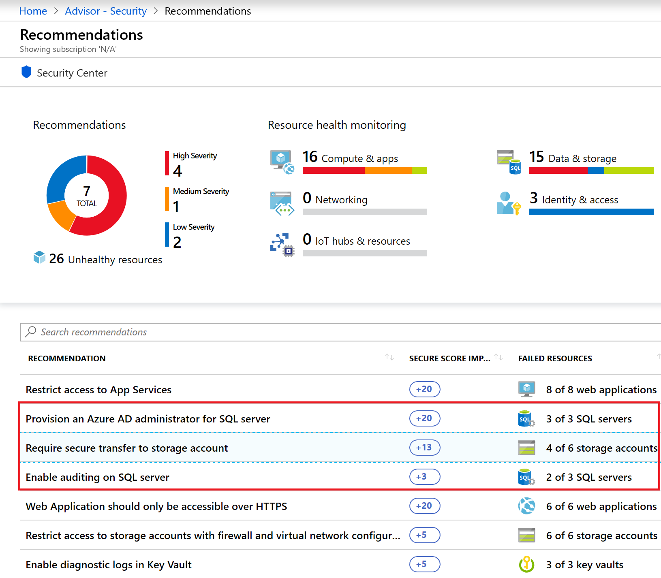Click the Security Center shield icon
This screenshot has height=578, width=661.
tap(26, 72)
